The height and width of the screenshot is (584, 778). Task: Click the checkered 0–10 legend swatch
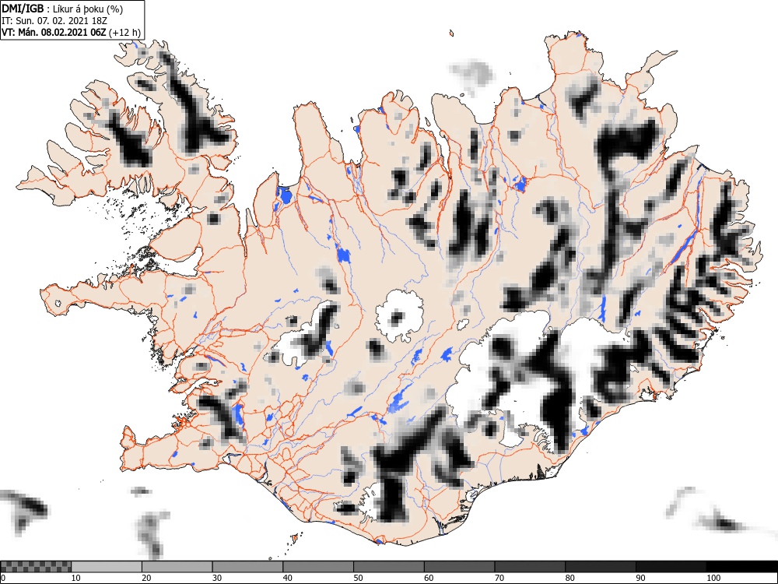(x=36, y=567)
